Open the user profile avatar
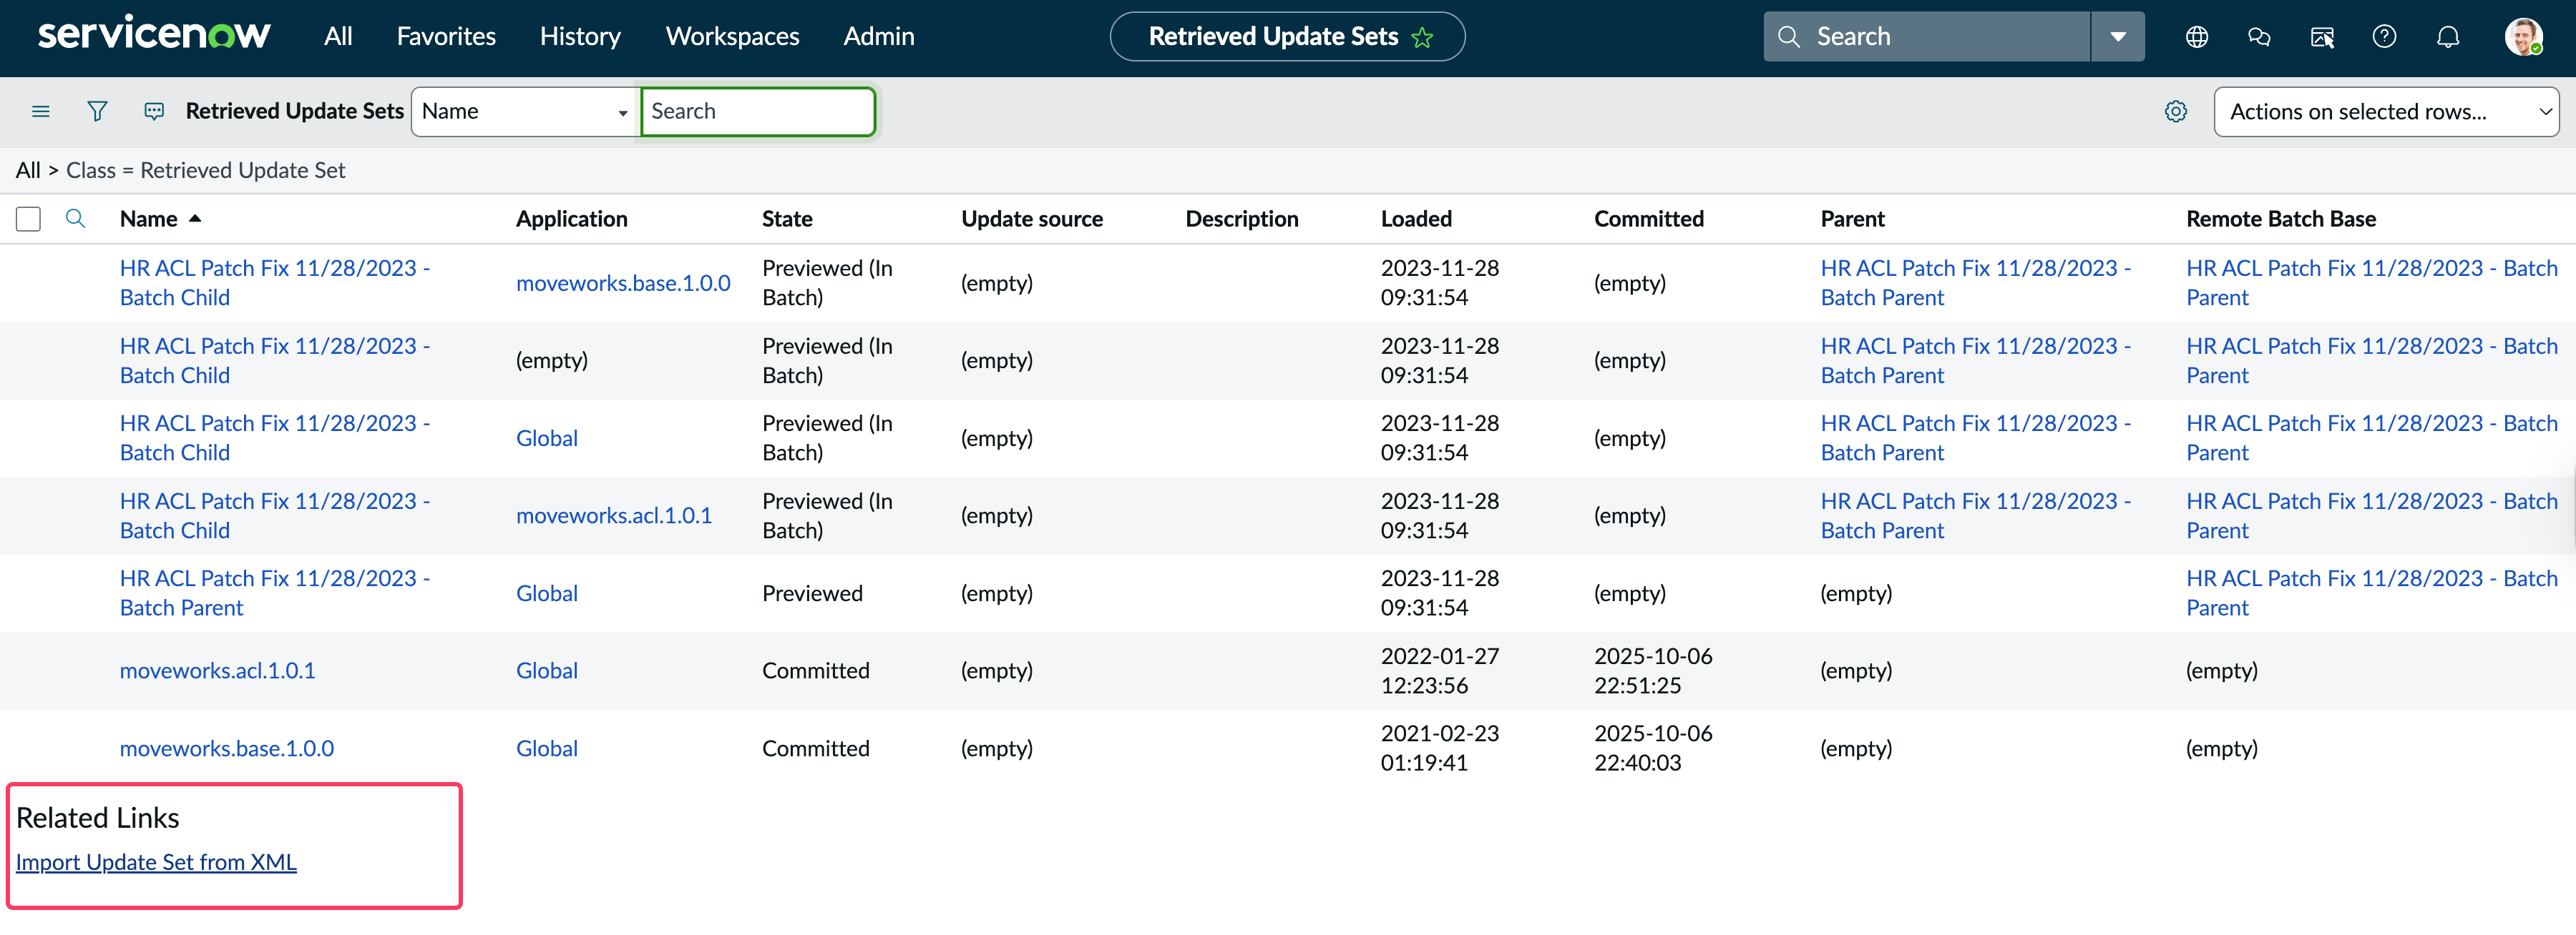Viewport: 2576px width, 935px height. click(2522, 37)
